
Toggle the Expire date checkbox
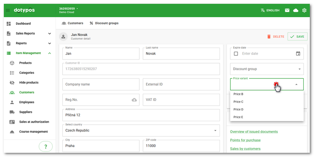click(x=236, y=54)
